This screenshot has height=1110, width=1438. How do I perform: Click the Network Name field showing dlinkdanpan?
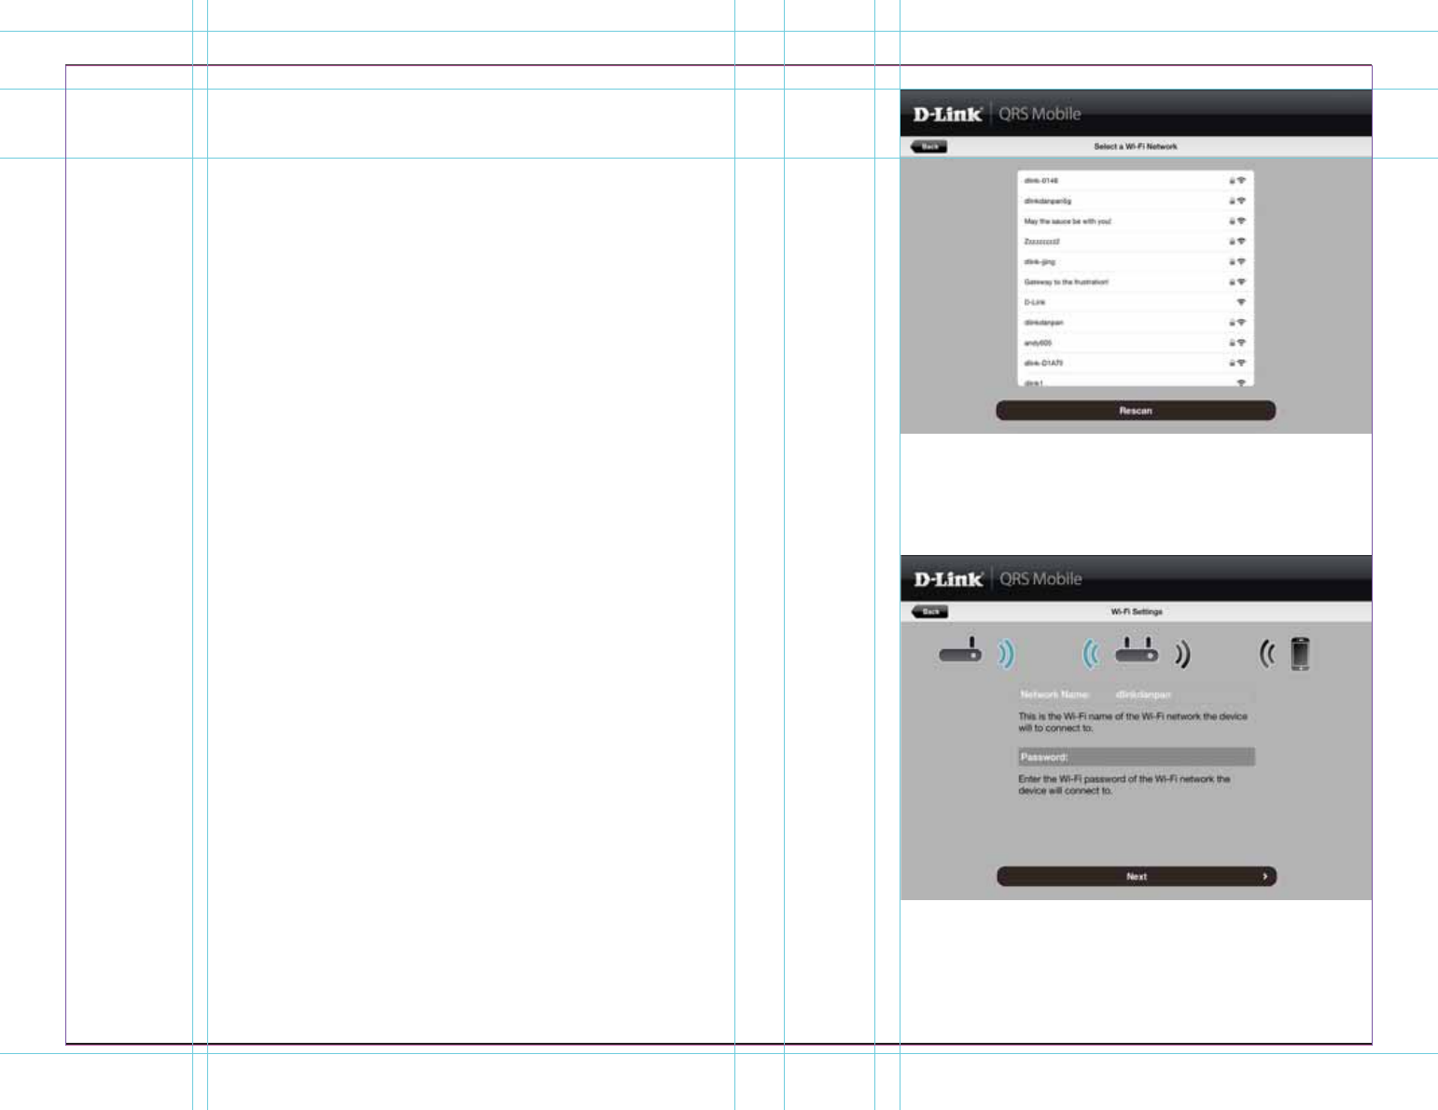click(1136, 695)
